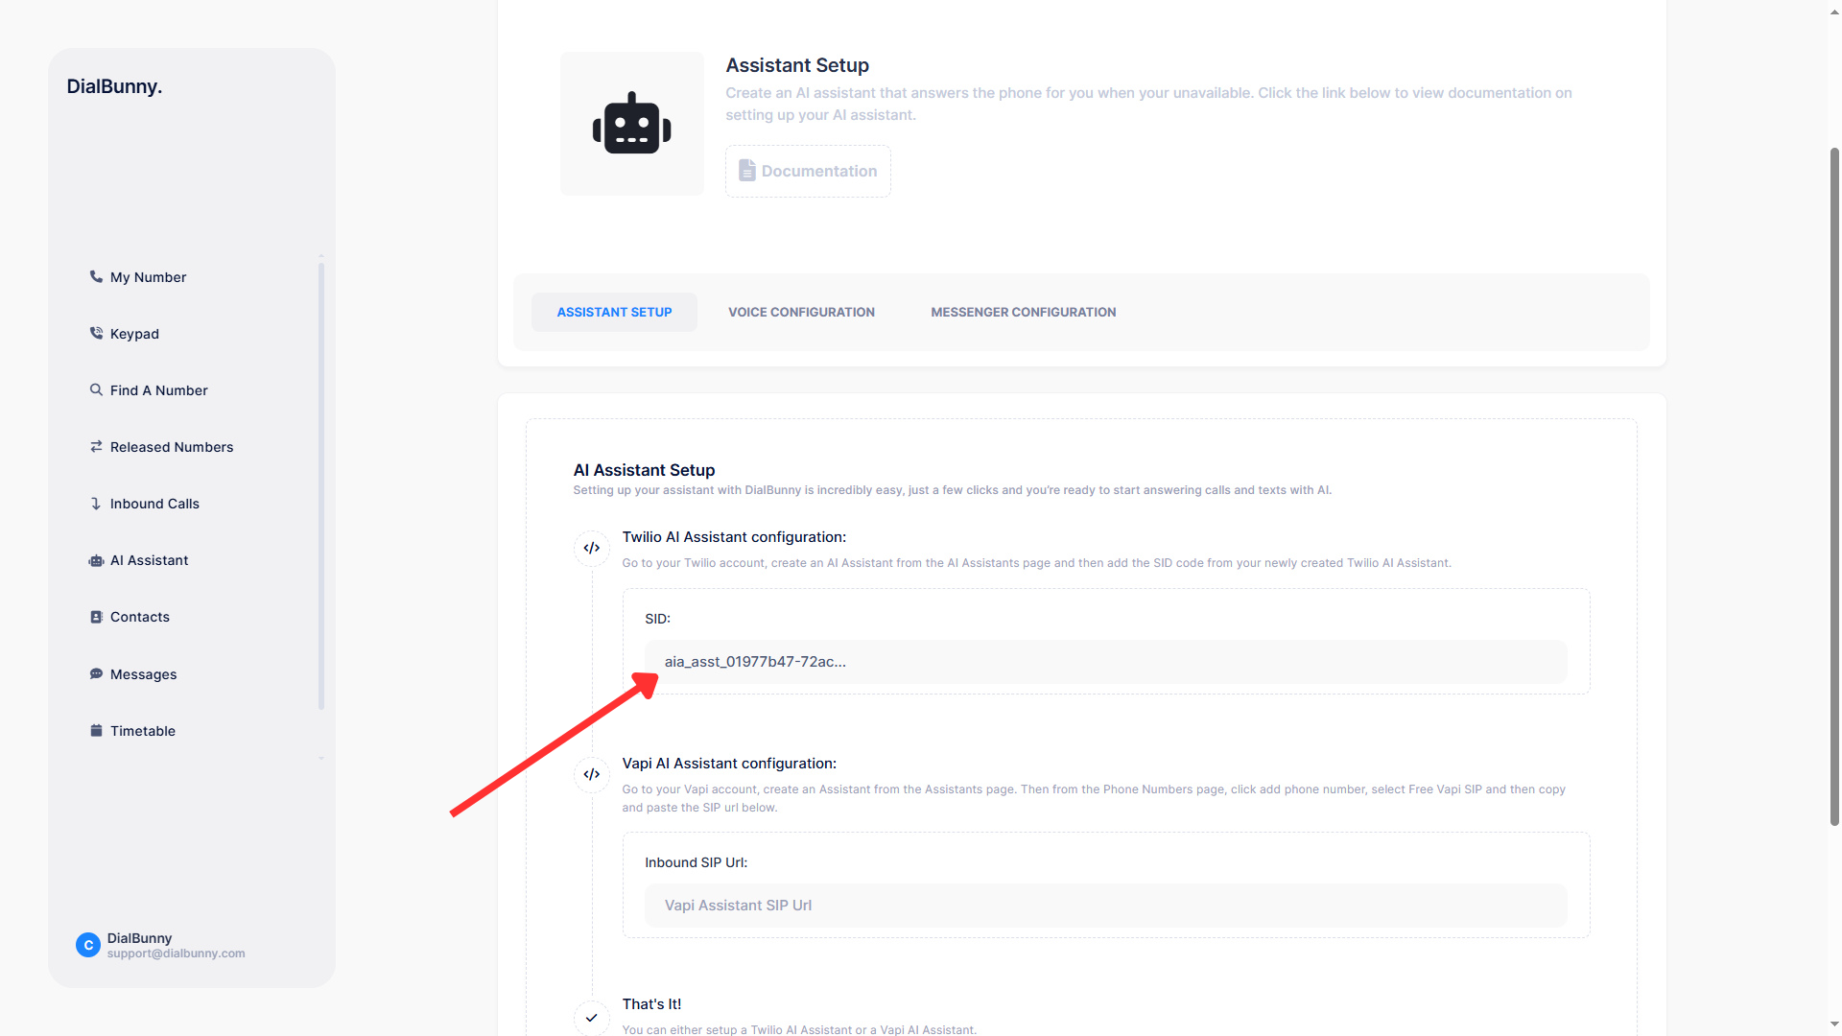Open the Messenger Configuration tab
1842x1036 pixels.
coord(1023,312)
